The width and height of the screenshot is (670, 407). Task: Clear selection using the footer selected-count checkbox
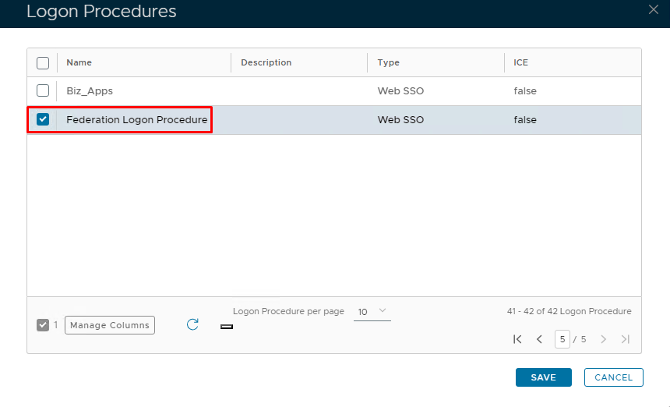(43, 325)
